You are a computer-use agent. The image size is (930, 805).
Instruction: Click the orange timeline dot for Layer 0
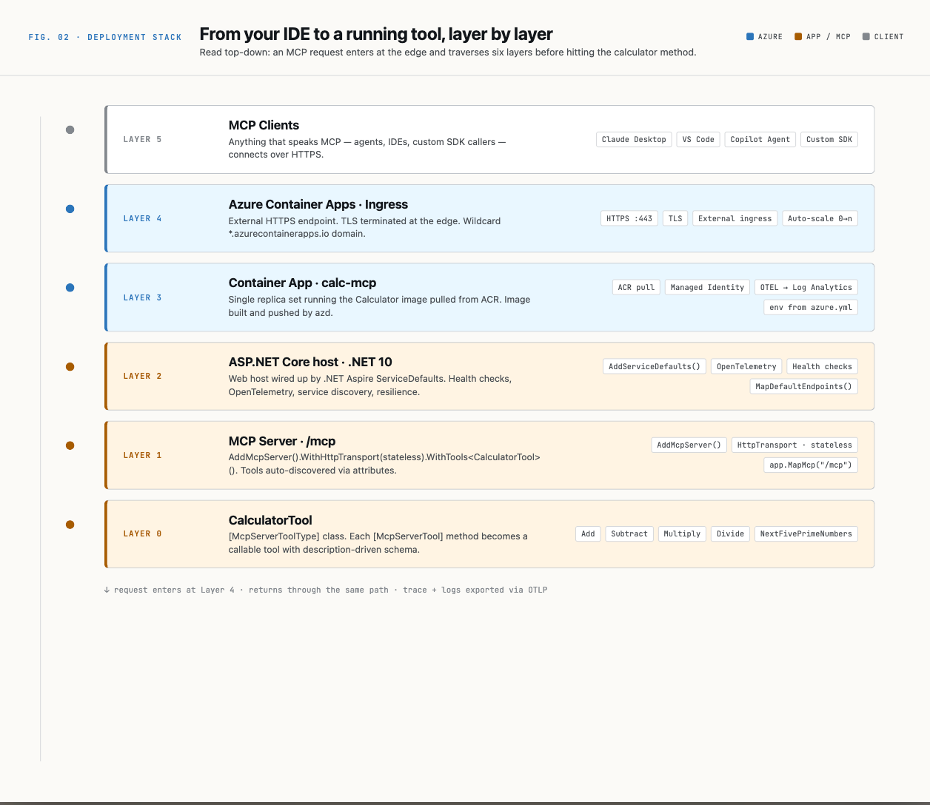pos(70,525)
